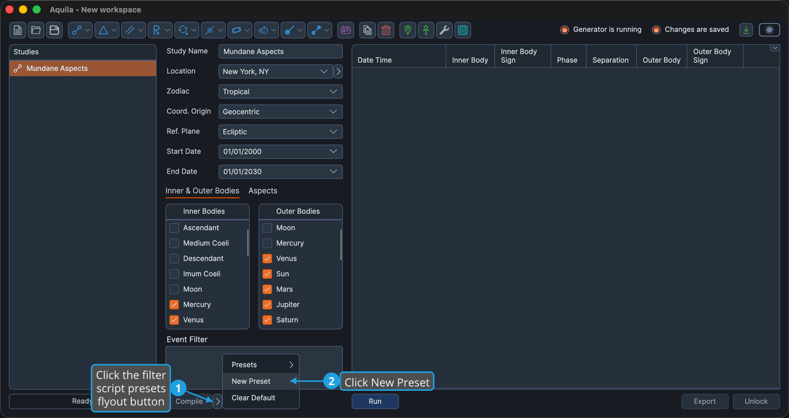This screenshot has width=789, height=418.
Task: Click the green download arrow icon
Action: pyautogui.click(x=746, y=30)
